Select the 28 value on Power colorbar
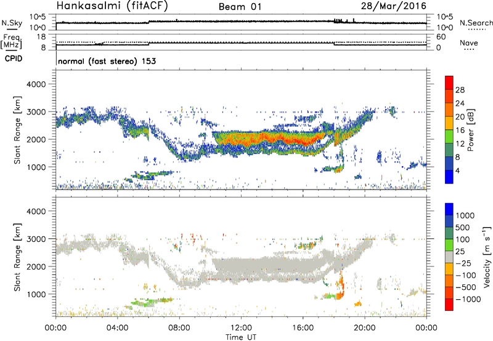Image resolution: width=493 pixels, height=341 pixels. [460, 90]
